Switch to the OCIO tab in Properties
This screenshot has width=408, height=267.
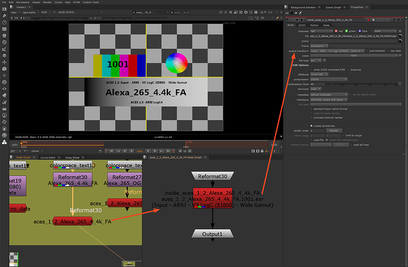coord(303,25)
